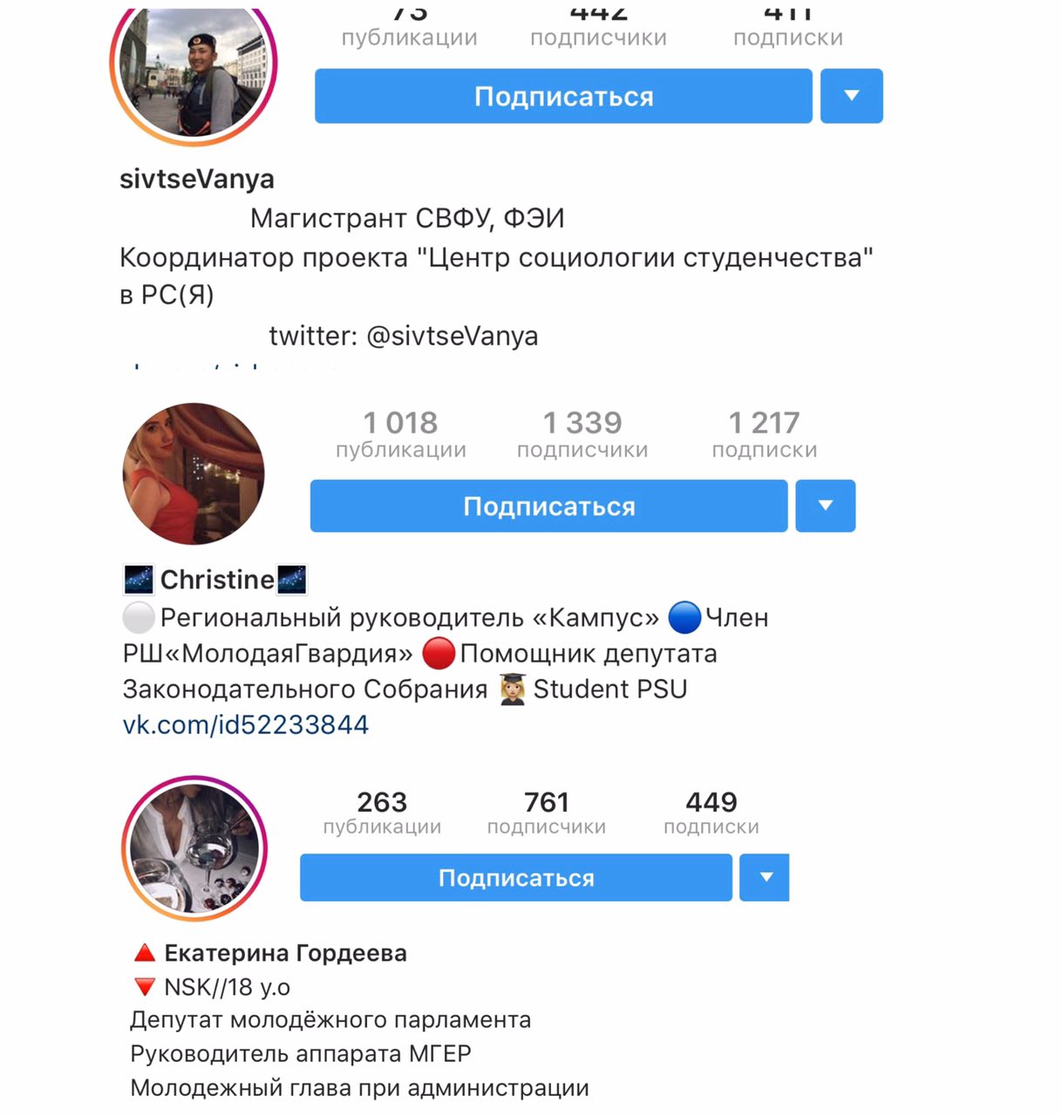The width and height of the screenshot is (1062, 1116).
Task: Select the red up-triangle before Екатерина Гордеева
Action: (145, 953)
